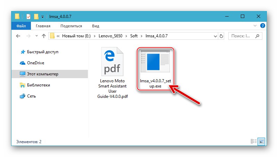
Task: Maximize the Explorer window
Action: point(243,16)
